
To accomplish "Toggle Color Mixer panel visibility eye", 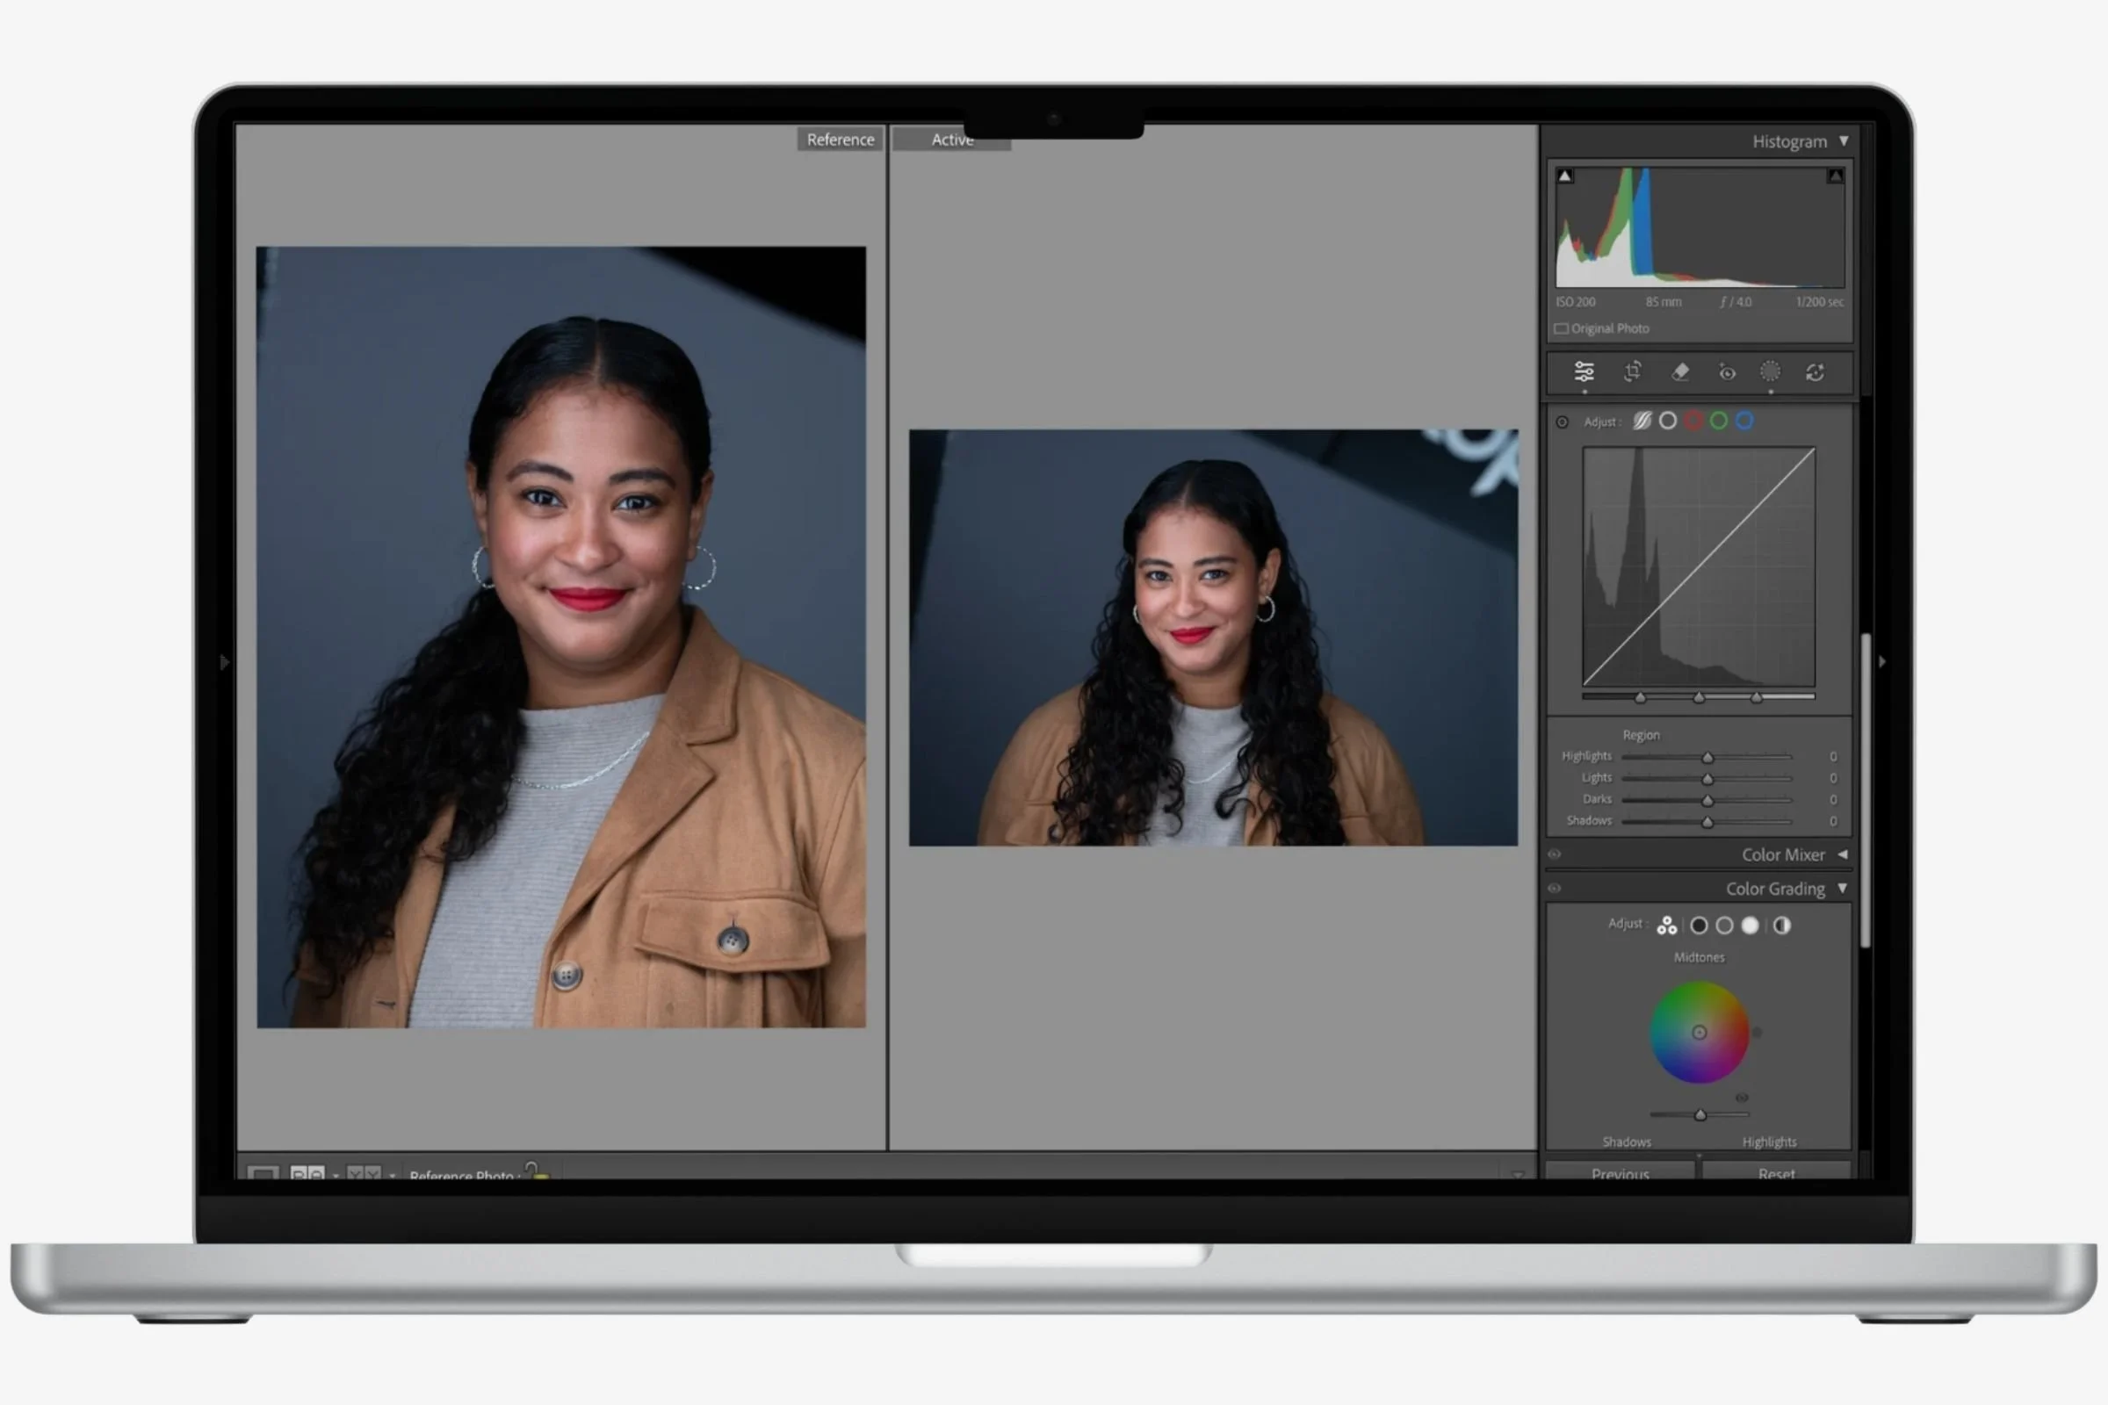I will [1554, 854].
